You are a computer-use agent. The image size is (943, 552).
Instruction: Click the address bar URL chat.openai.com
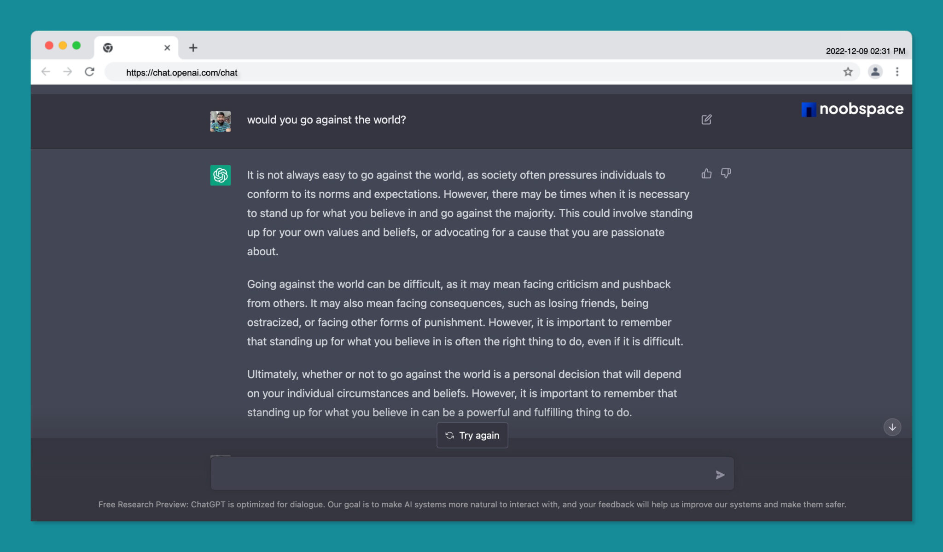click(x=181, y=73)
